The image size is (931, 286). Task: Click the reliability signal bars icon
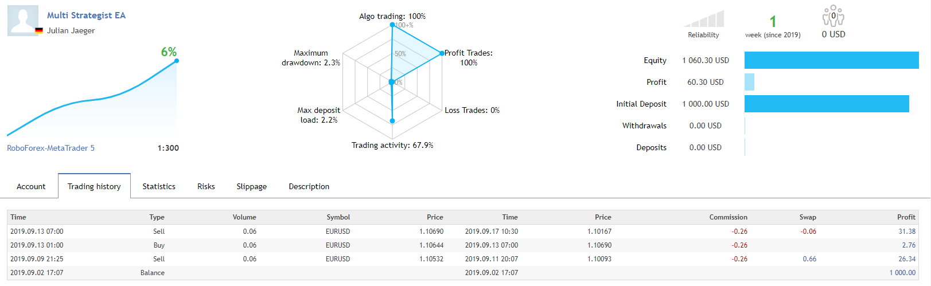coord(704,19)
